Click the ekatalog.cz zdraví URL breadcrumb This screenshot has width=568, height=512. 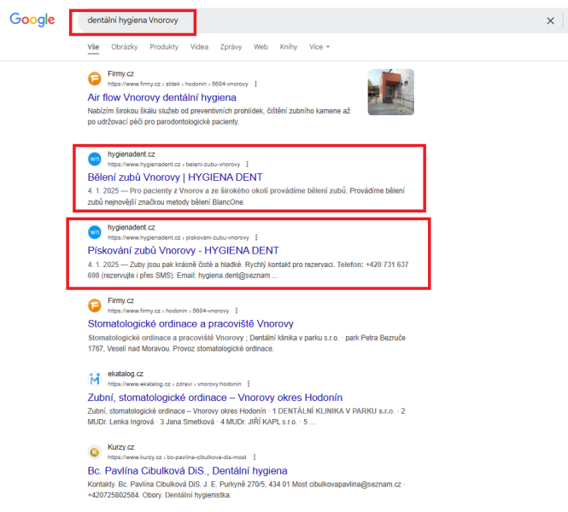174,384
